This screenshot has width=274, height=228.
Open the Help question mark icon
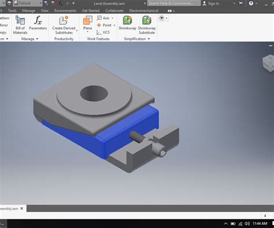pos(251,3)
